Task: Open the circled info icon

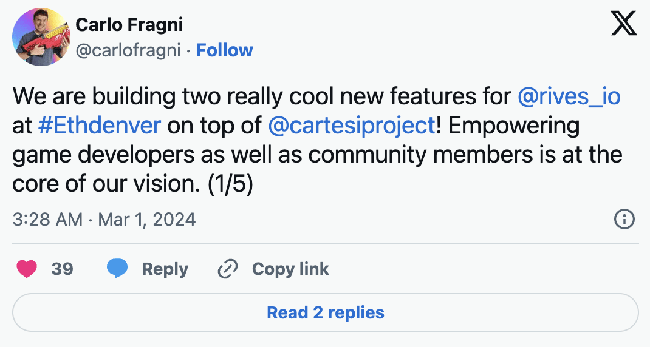Action: [624, 219]
